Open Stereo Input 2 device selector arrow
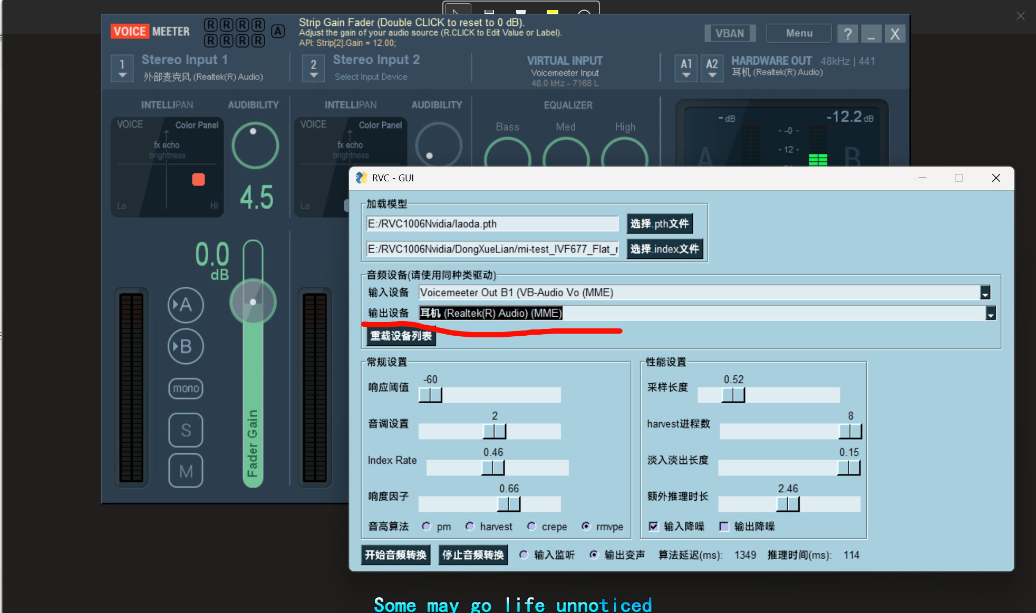The width and height of the screenshot is (1036, 613). 314,70
